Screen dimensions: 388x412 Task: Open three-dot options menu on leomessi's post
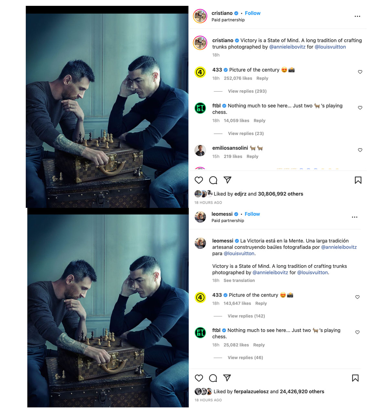click(355, 217)
